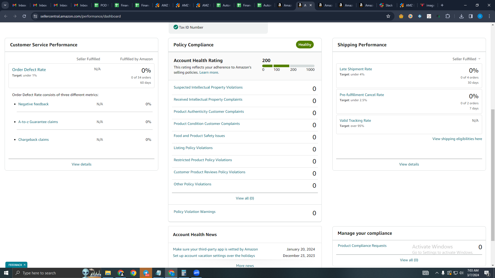The image size is (495, 278).
Task: Open Chargeback claims metric
Action: point(33,140)
